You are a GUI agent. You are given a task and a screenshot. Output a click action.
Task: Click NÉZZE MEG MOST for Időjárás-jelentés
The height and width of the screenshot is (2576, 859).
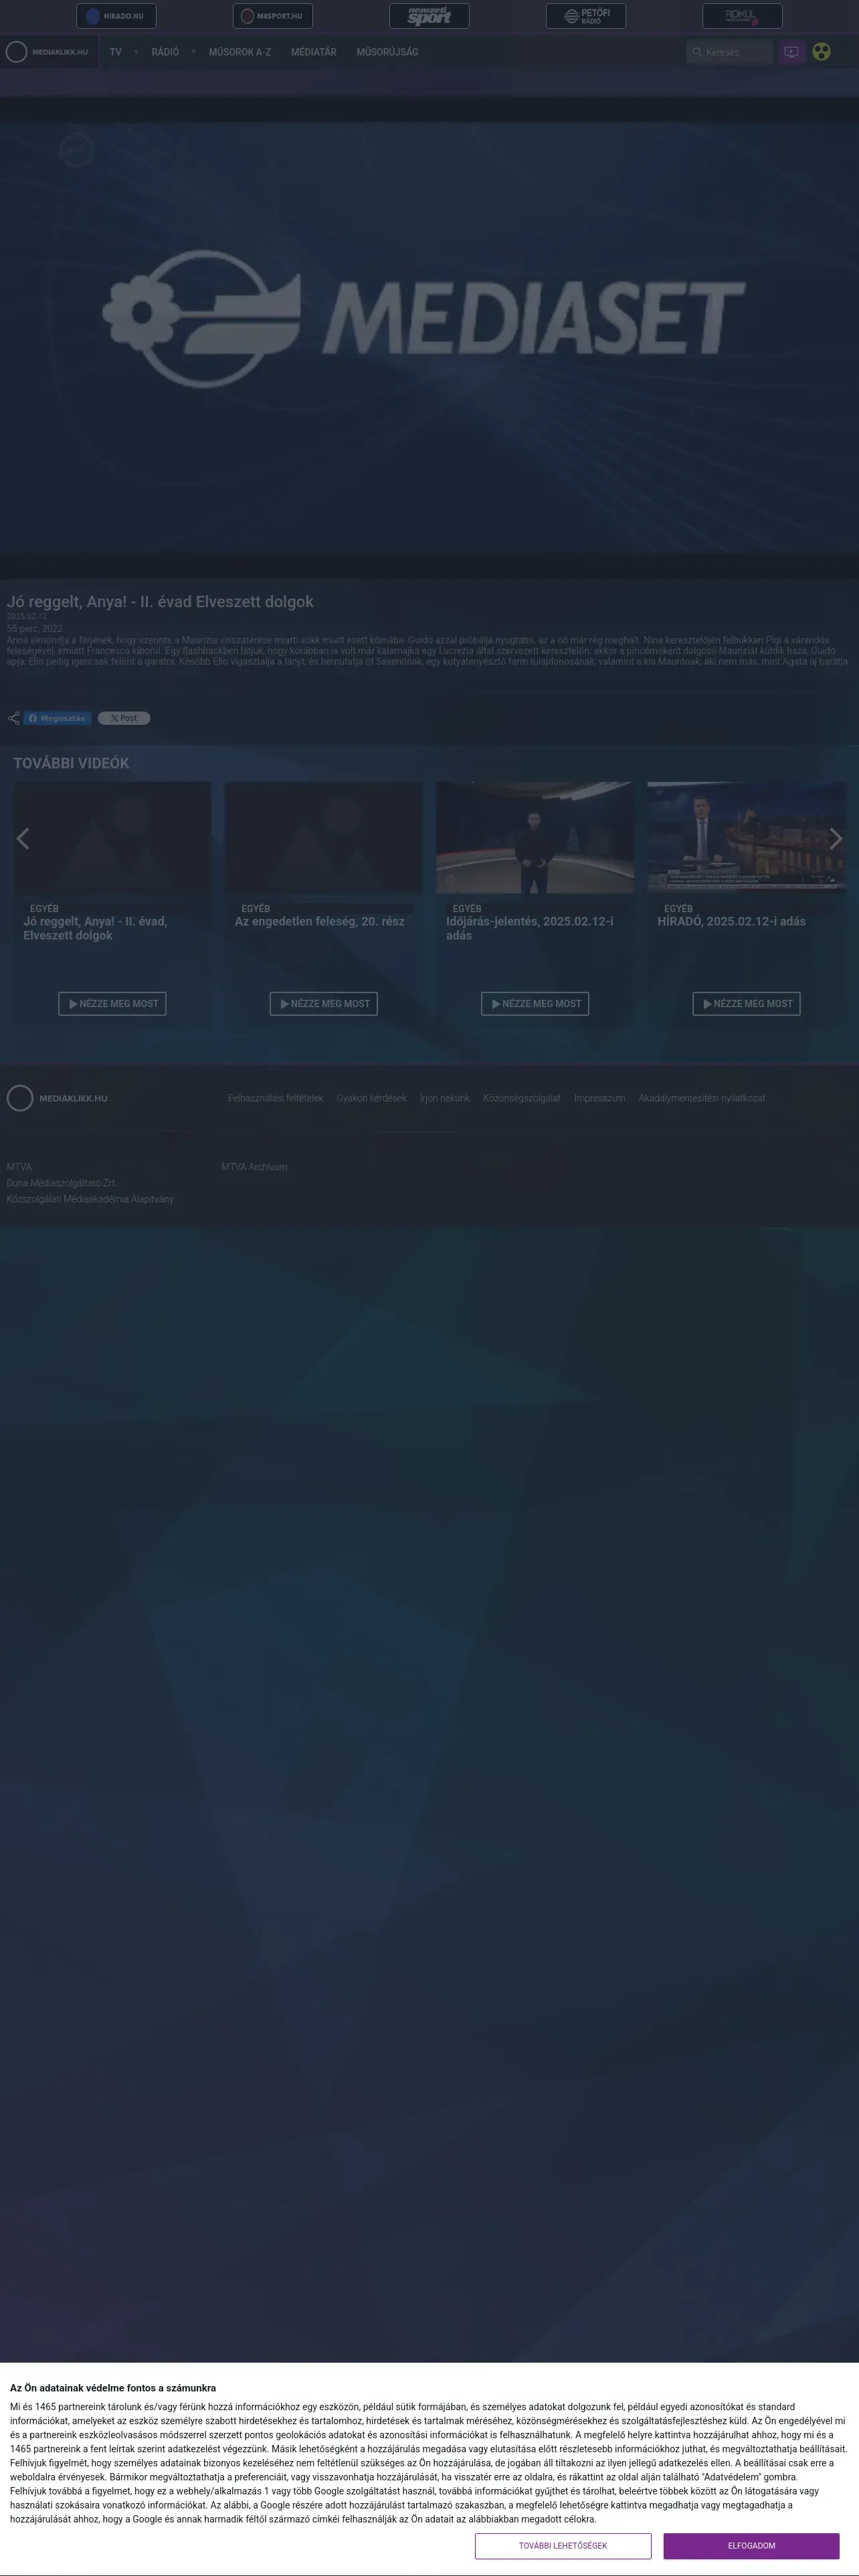pos(535,1003)
